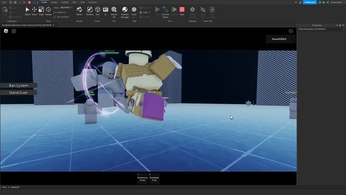
Task: Choose the Rotate tool
Action: [x=48, y=11]
